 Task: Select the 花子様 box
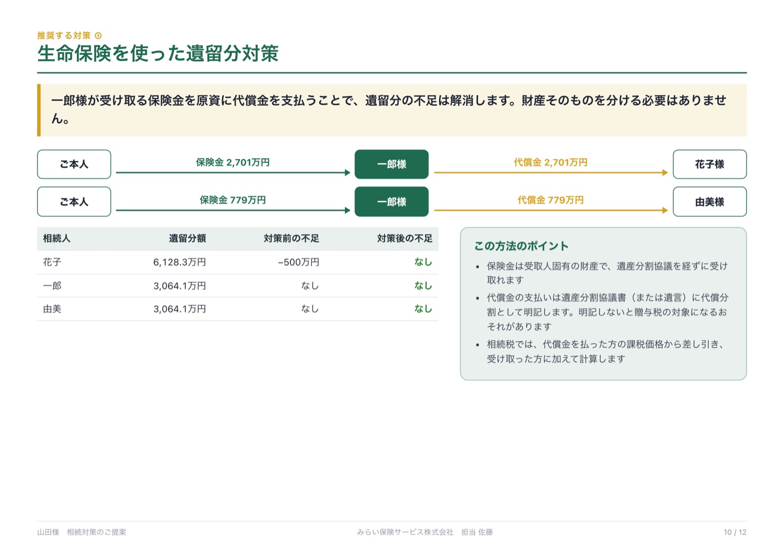tap(710, 164)
